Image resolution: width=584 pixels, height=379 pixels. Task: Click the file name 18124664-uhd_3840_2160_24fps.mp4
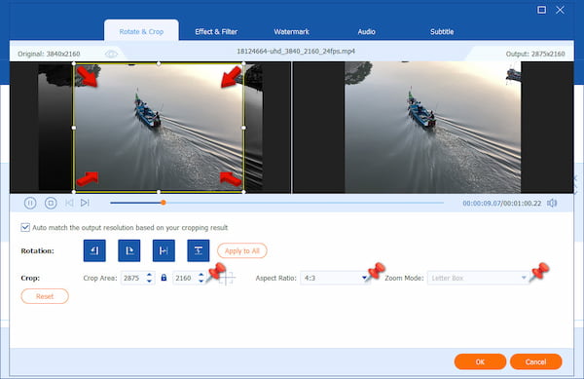tap(296, 51)
